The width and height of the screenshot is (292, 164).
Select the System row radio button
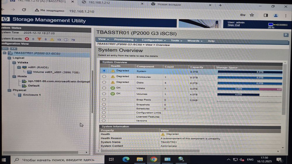pyautogui.click(x=104, y=70)
